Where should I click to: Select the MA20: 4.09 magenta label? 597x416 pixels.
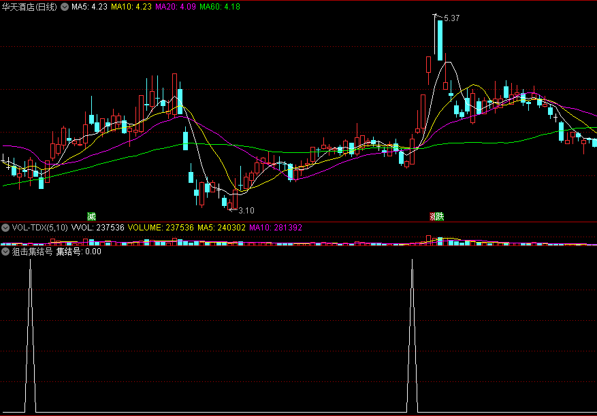(176, 7)
